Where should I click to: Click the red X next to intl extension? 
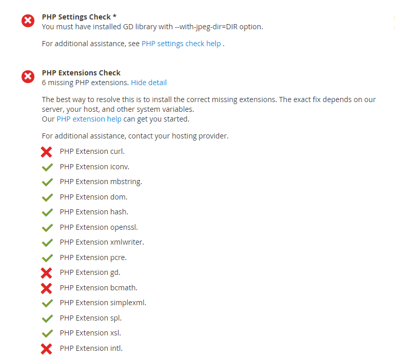pos(46,349)
